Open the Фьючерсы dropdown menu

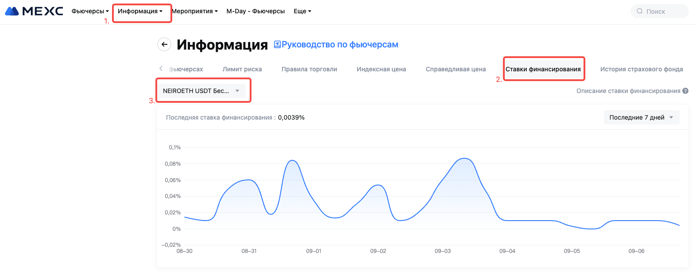coord(90,11)
